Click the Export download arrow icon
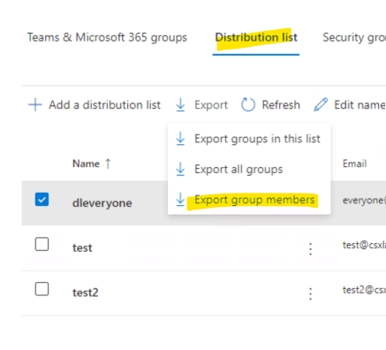Viewport: 386px width, 350px height. (180, 105)
